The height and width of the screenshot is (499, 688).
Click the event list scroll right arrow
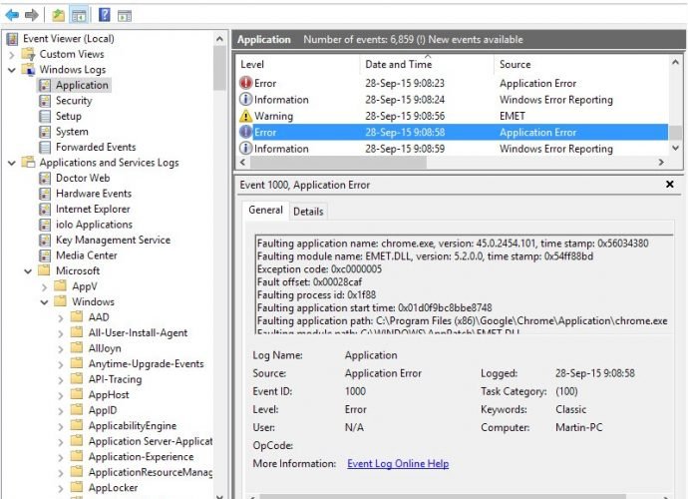click(x=661, y=162)
